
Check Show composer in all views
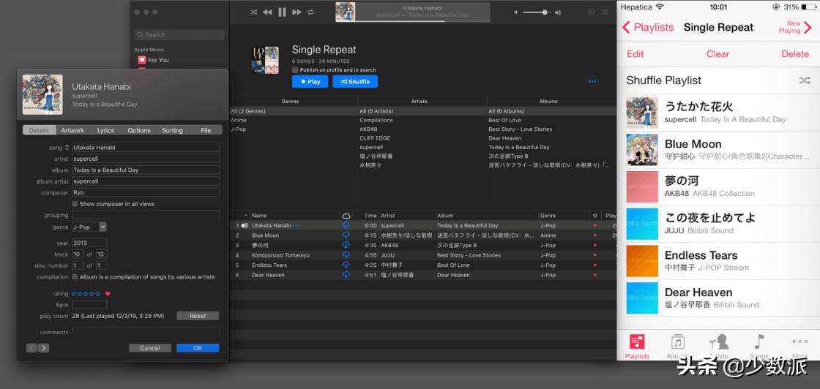pos(75,204)
